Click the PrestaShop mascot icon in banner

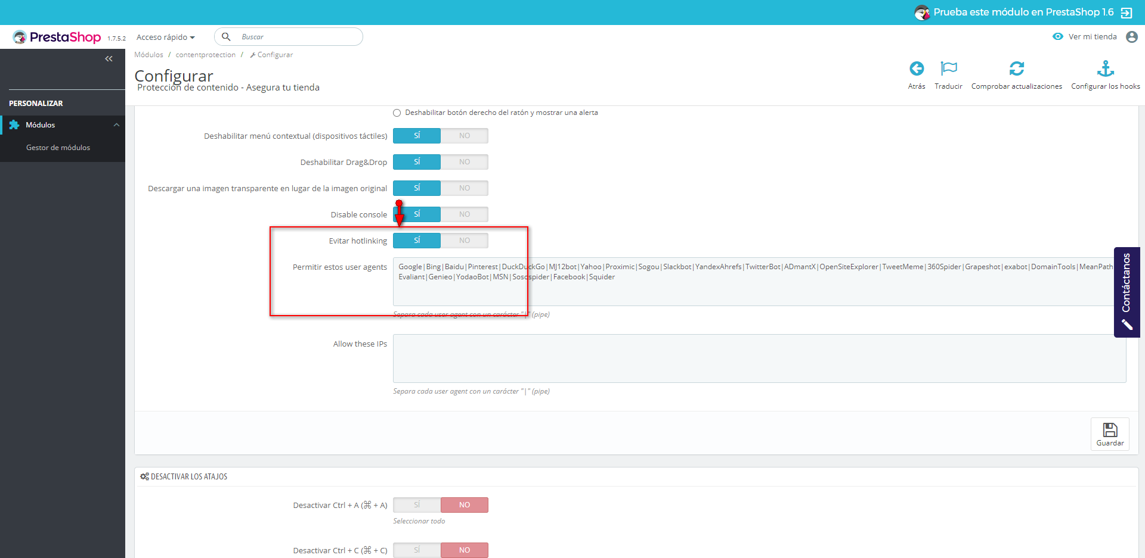point(922,13)
